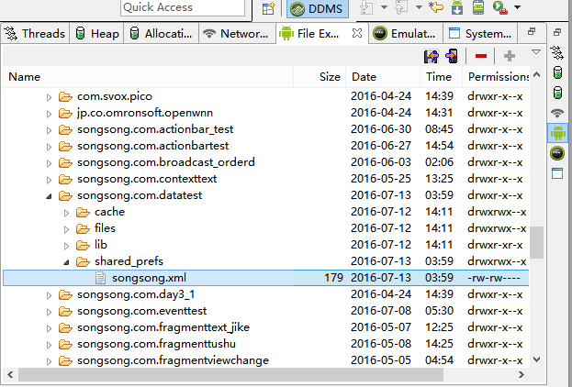The height and width of the screenshot is (387, 572).
Task: Open System Information icon in right sidebar
Action: 557,173
